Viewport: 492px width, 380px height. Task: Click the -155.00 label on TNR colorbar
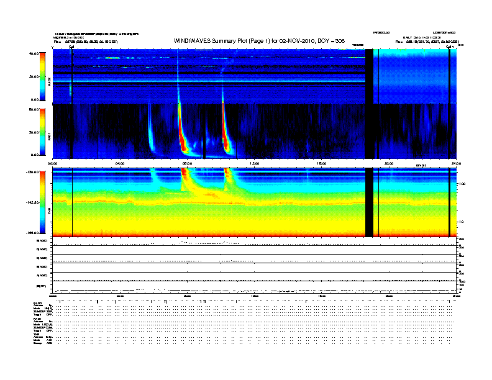click(33, 233)
